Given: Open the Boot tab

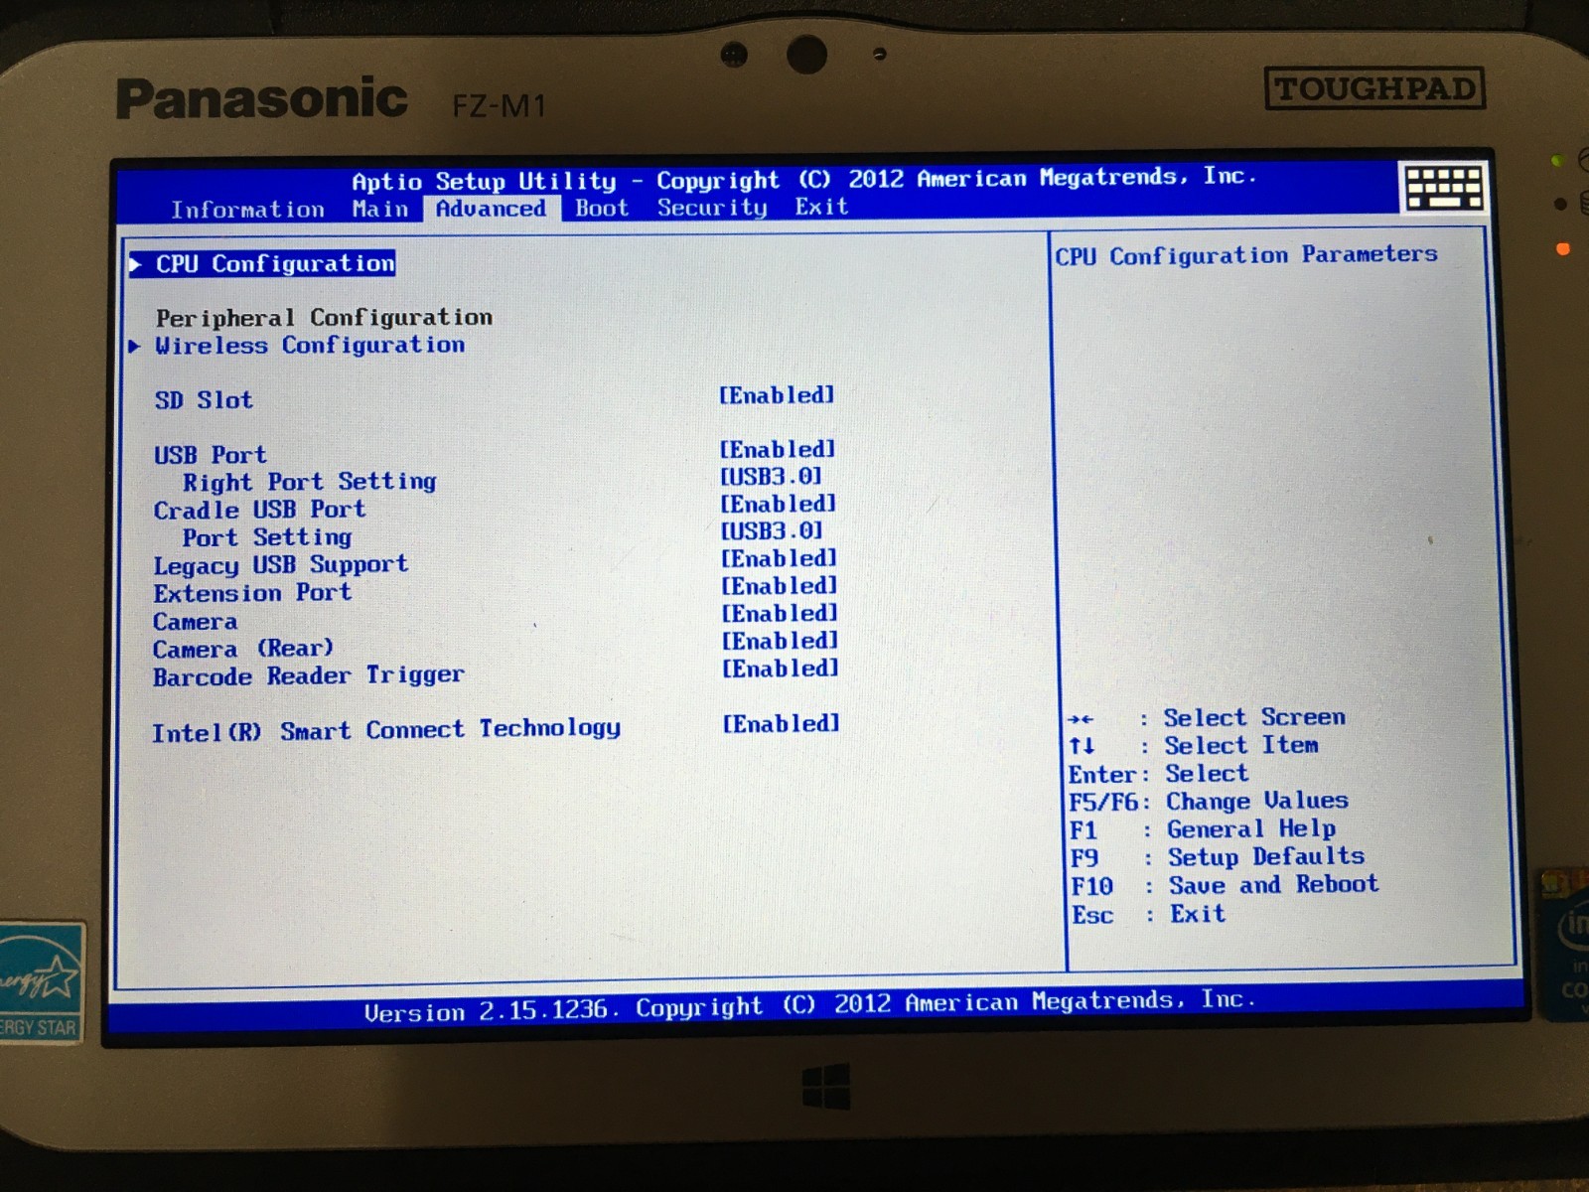Looking at the screenshot, I should click(602, 208).
